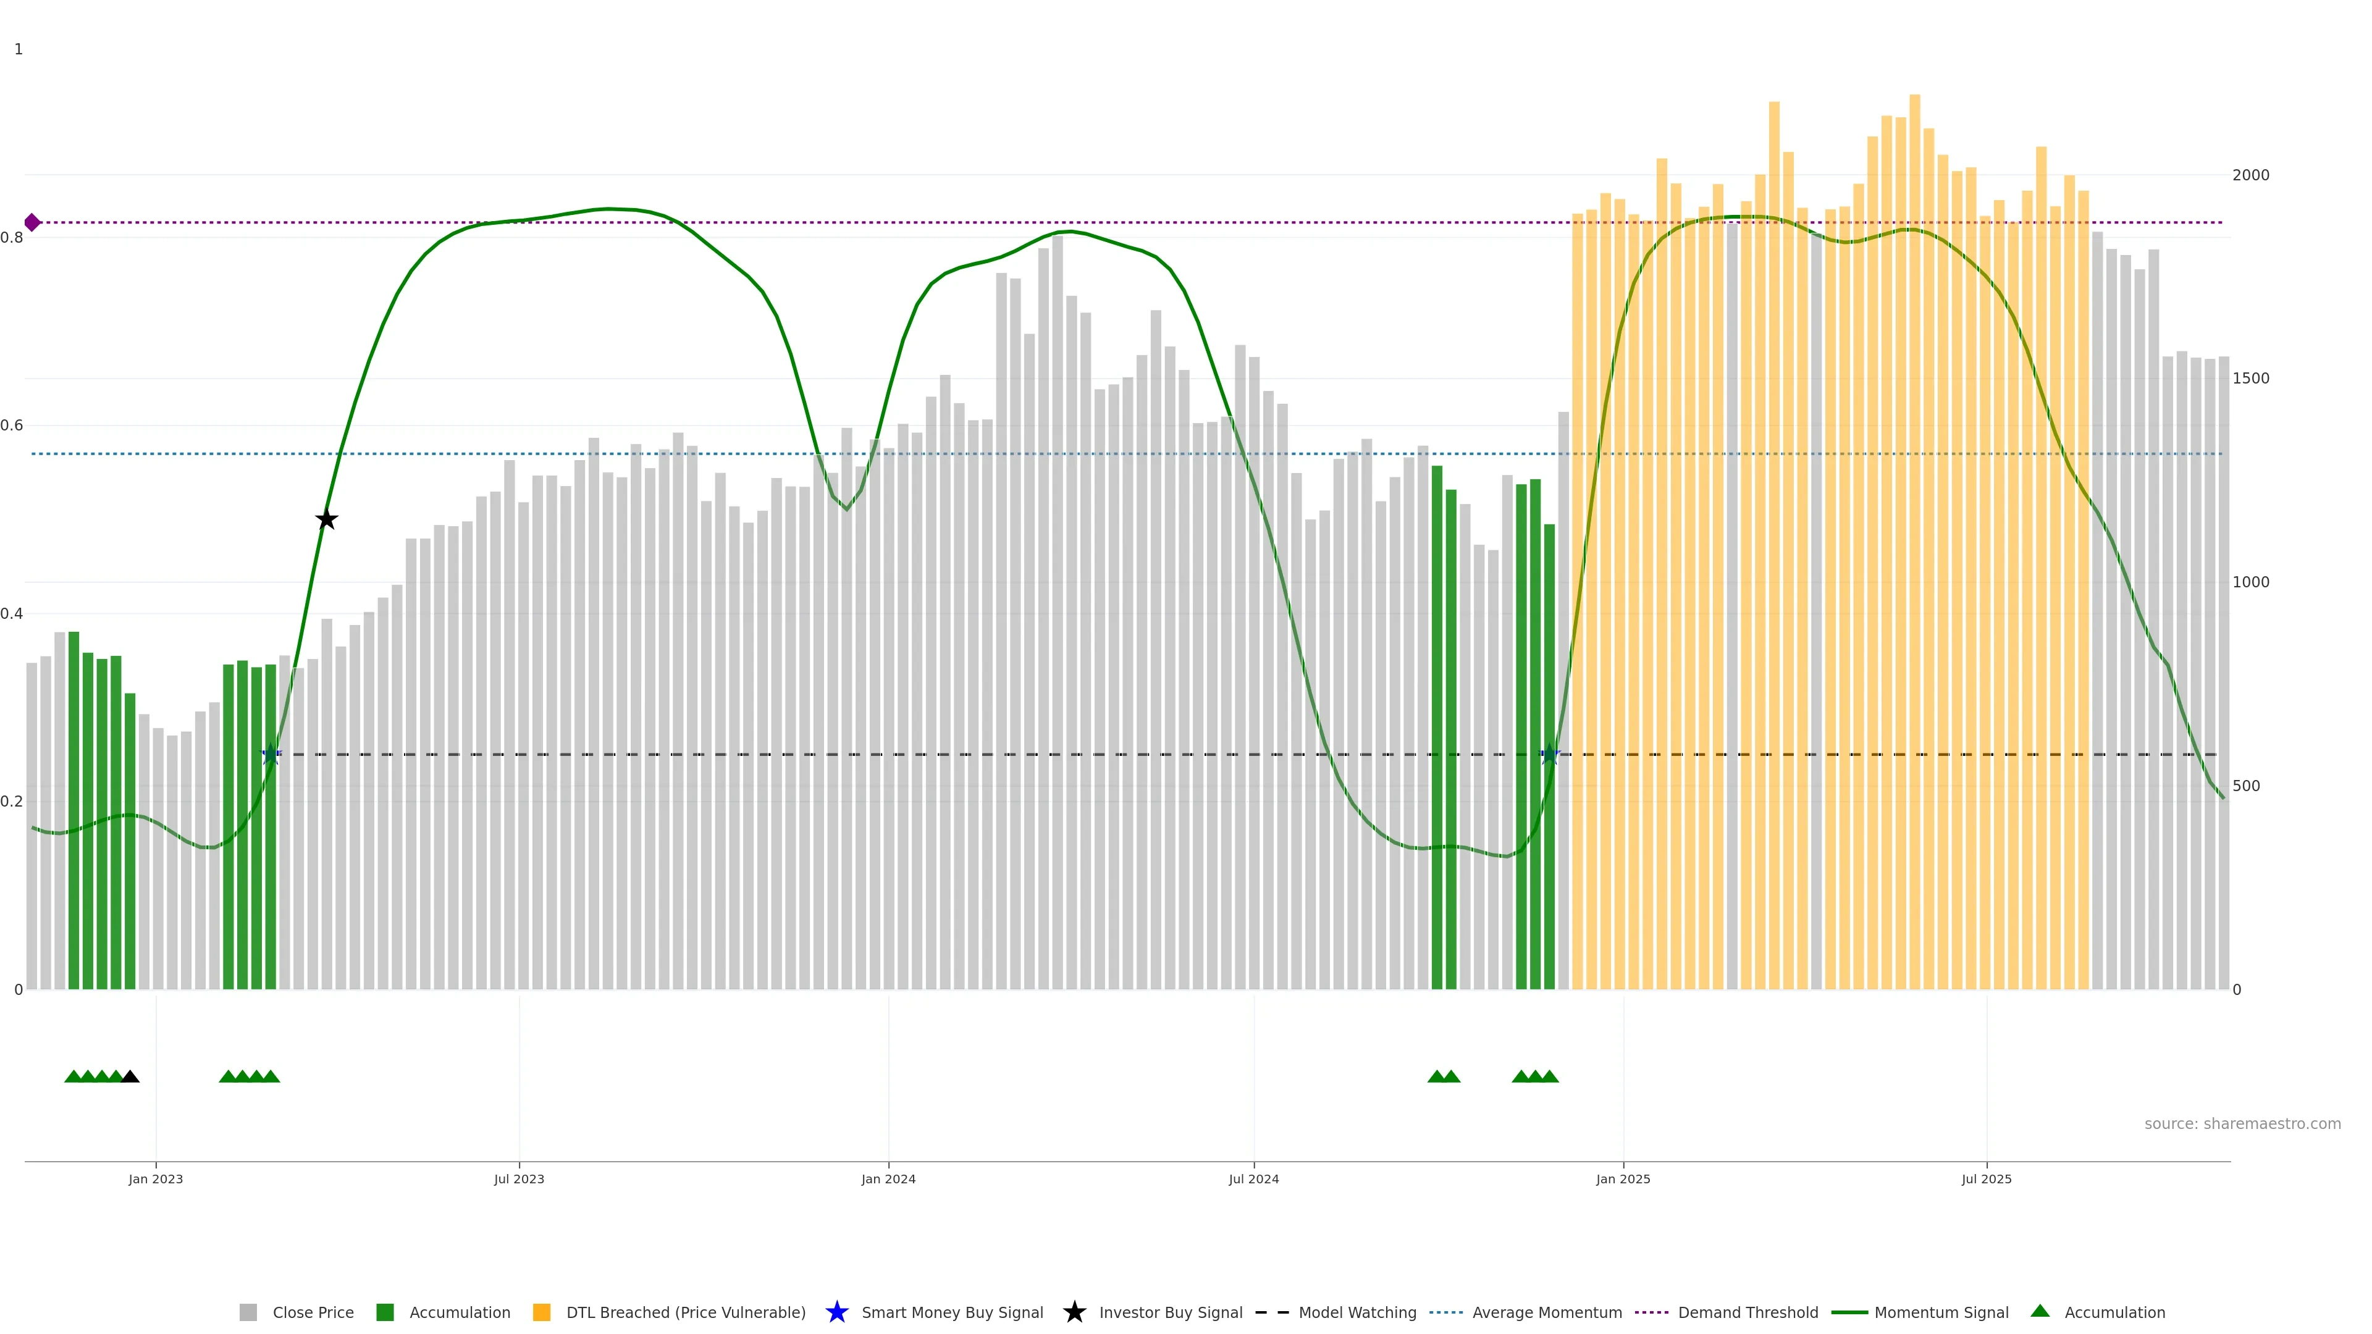This screenshot has width=2372, height=1334.
Task: Click the blue Smart Money star in early 2023
Action: (x=271, y=754)
